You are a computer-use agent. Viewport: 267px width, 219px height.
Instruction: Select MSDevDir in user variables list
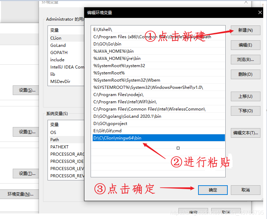point(66,82)
